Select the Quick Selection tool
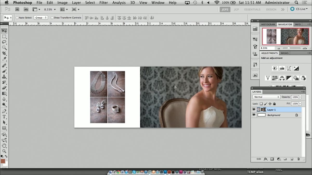The width and height of the screenshot is (312, 175). pyautogui.click(x=4, y=48)
